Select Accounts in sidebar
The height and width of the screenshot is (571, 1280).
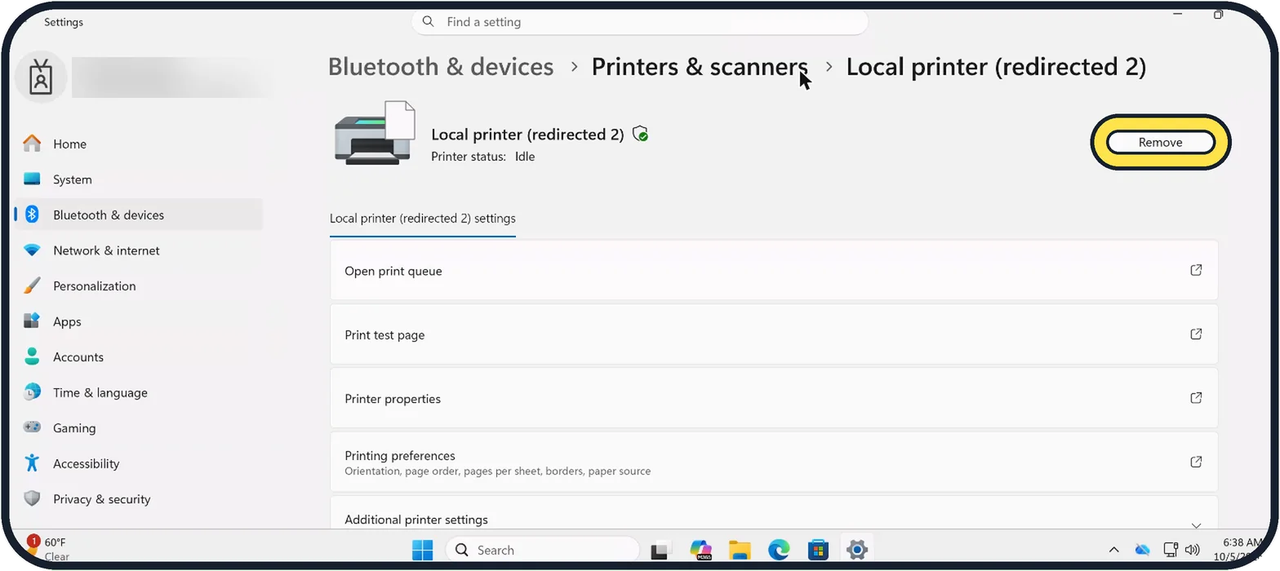tap(139, 356)
